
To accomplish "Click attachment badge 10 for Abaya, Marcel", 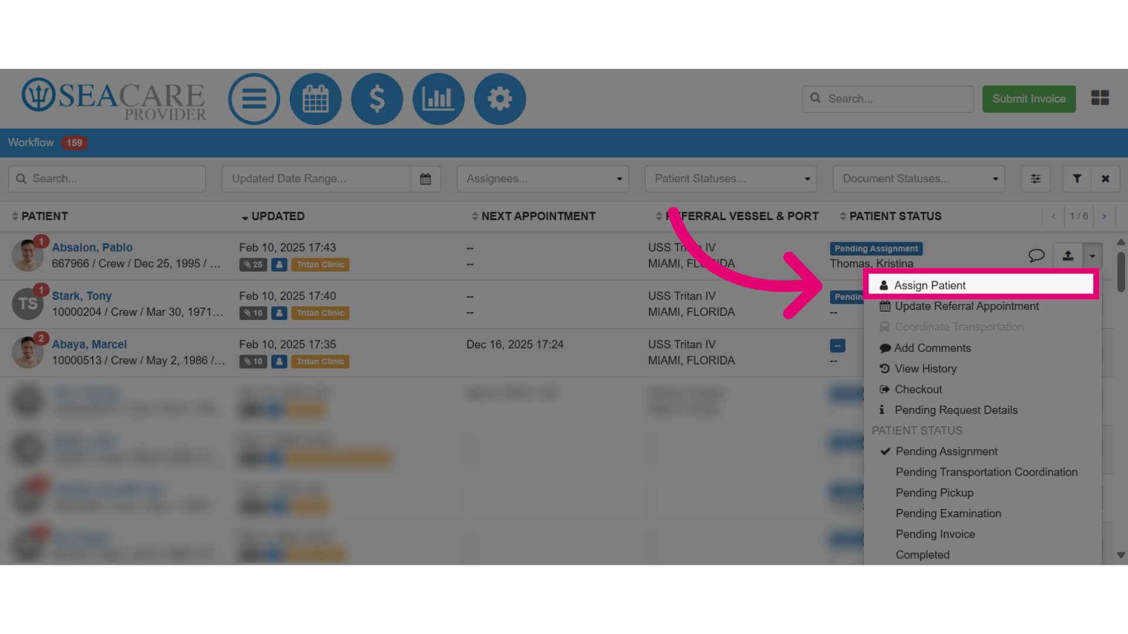I will tap(253, 362).
